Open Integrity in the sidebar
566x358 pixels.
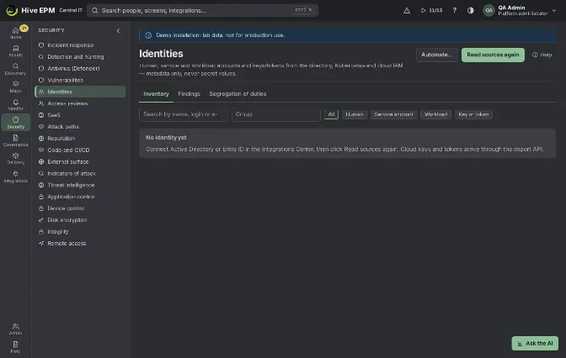80,232
